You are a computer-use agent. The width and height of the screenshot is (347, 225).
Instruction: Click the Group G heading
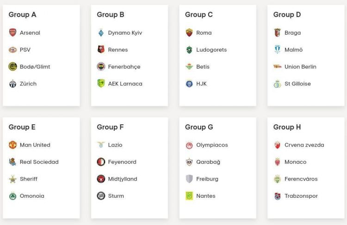point(199,127)
